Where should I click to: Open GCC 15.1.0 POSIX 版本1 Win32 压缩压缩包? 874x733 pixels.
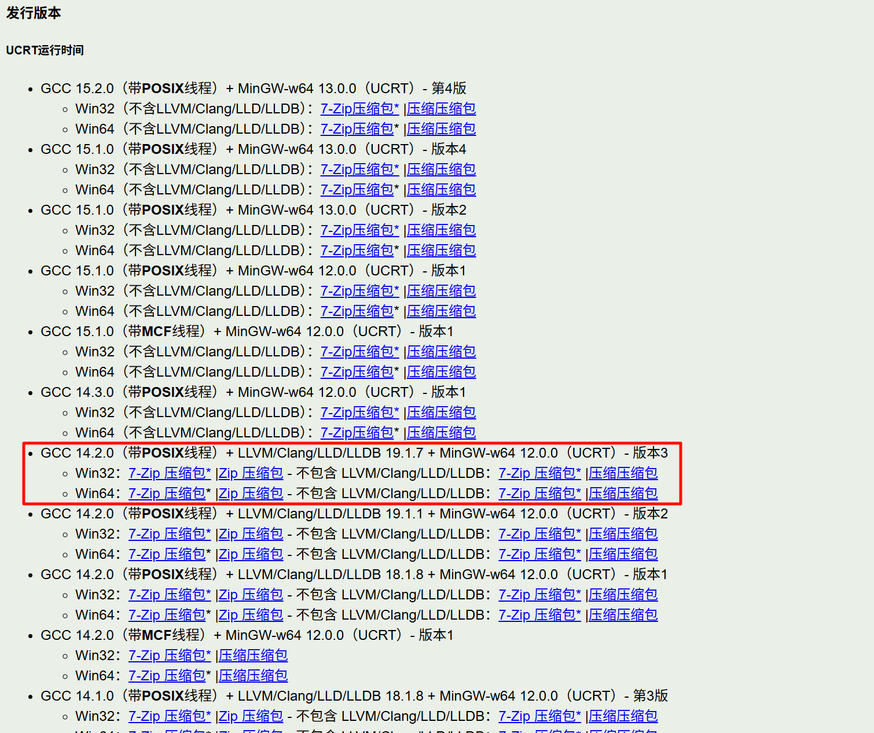point(441,291)
